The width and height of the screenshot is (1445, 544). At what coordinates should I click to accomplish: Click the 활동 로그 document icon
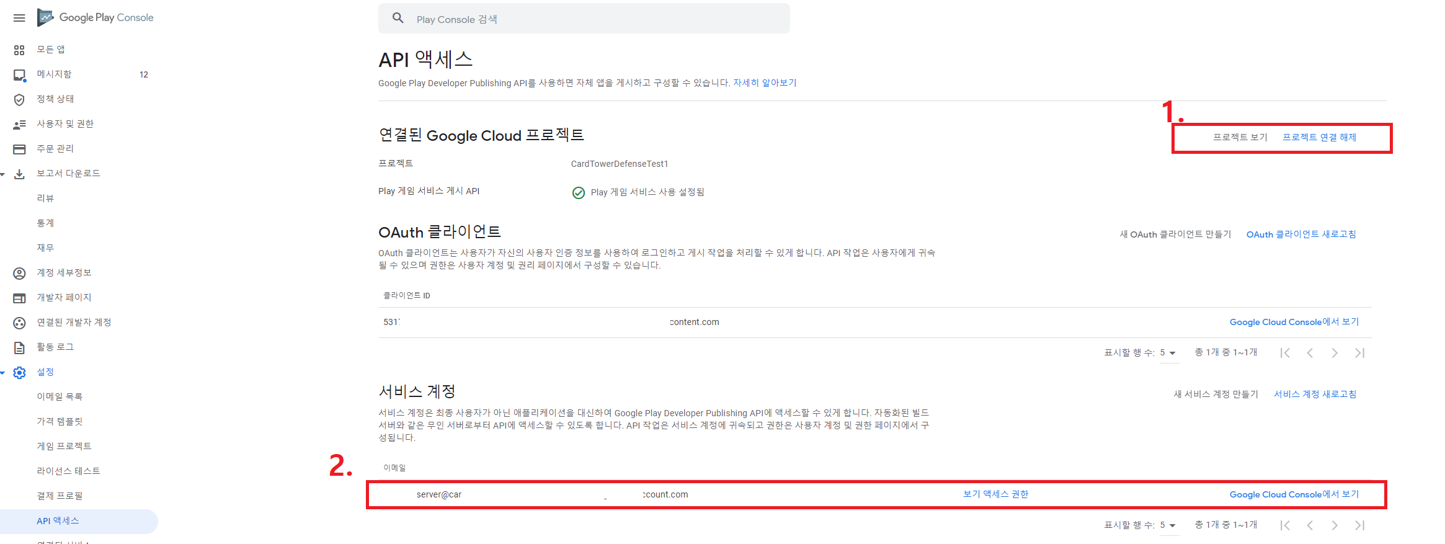point(19,347)
